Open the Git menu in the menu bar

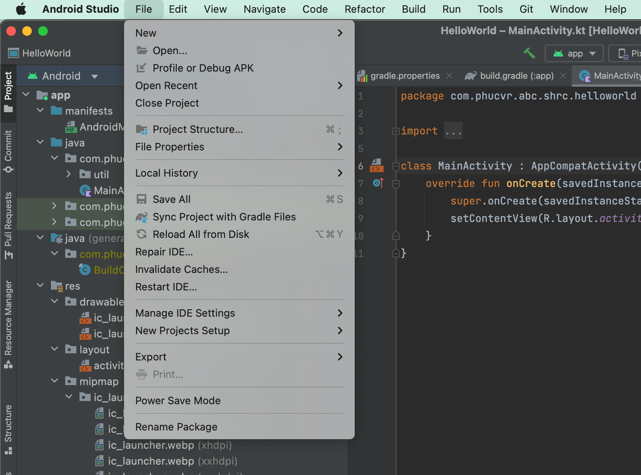526,9
